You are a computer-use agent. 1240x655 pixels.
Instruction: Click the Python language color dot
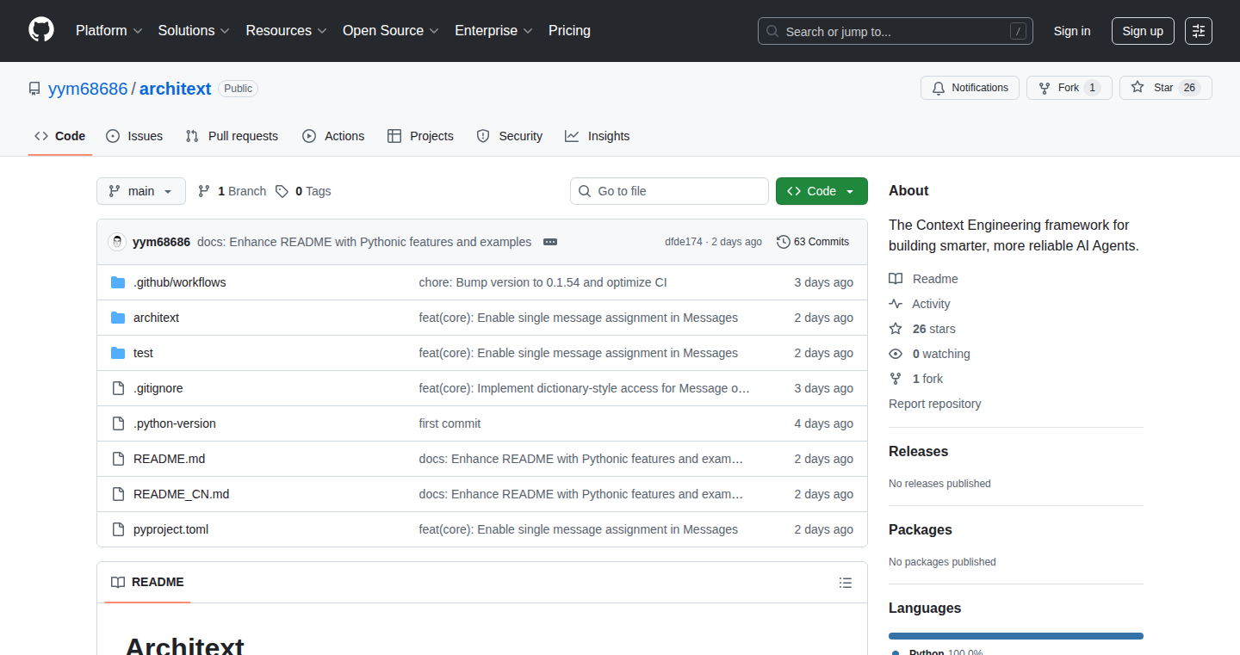click(896, 653)
